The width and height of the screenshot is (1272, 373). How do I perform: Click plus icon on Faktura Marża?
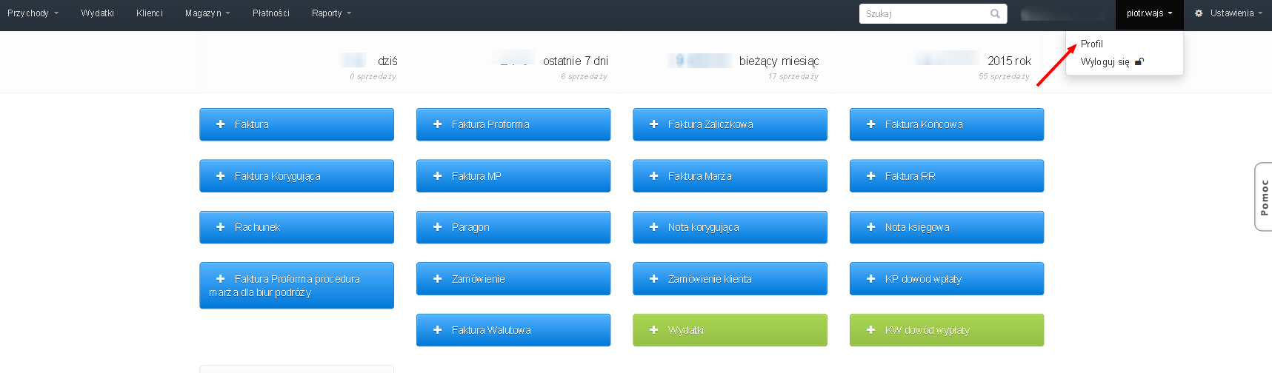click(x=653, y=176)
